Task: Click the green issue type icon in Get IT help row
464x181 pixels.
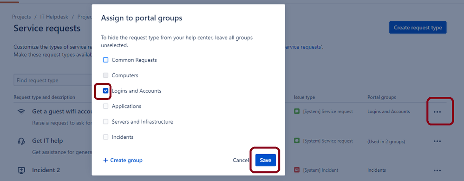Action: pos(296,141)
